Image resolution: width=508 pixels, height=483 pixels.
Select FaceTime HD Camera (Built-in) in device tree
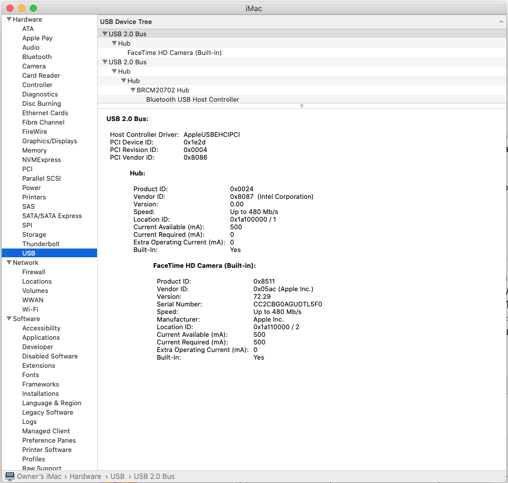tap(174, 53)
